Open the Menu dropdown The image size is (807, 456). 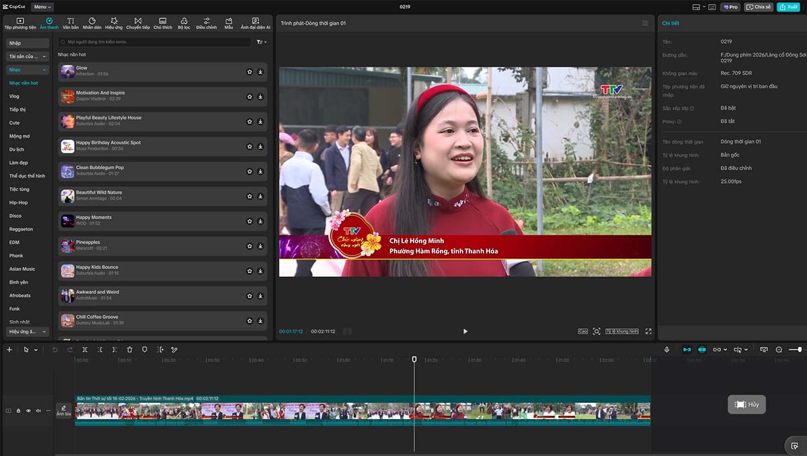tap(42, 7)
